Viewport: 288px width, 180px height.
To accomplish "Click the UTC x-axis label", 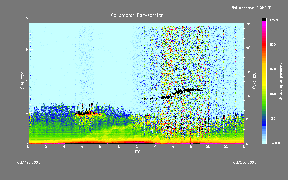I will 137,152.
